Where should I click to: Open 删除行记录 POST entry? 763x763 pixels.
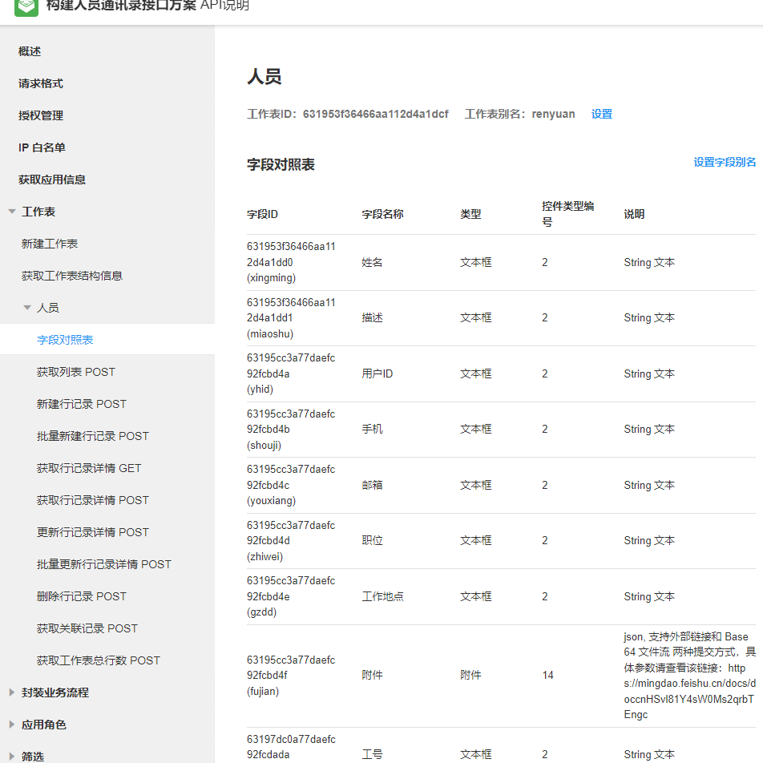(x=82, y=596)
